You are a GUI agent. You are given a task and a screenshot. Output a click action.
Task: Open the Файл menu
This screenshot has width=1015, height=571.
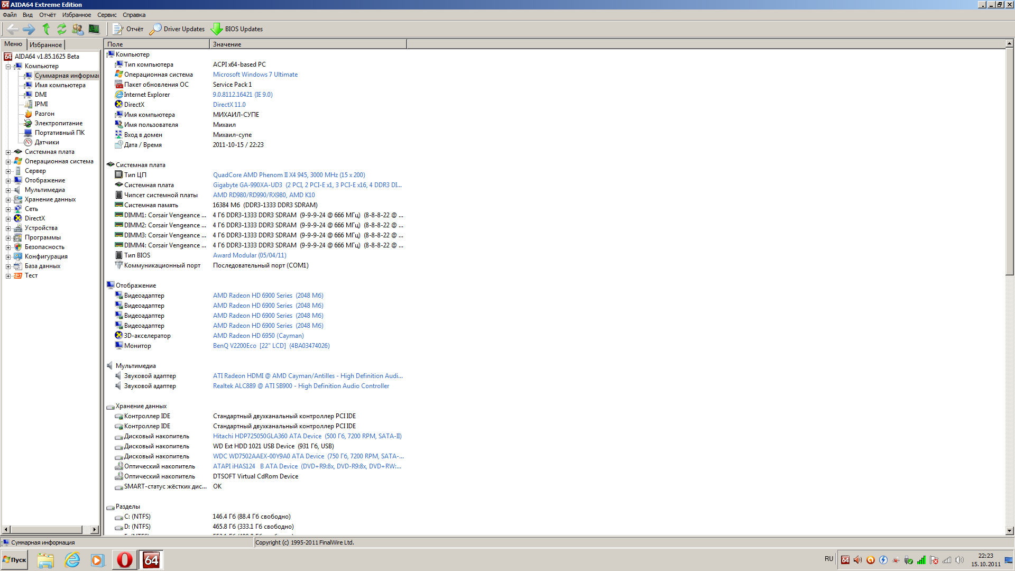(10, 15)
